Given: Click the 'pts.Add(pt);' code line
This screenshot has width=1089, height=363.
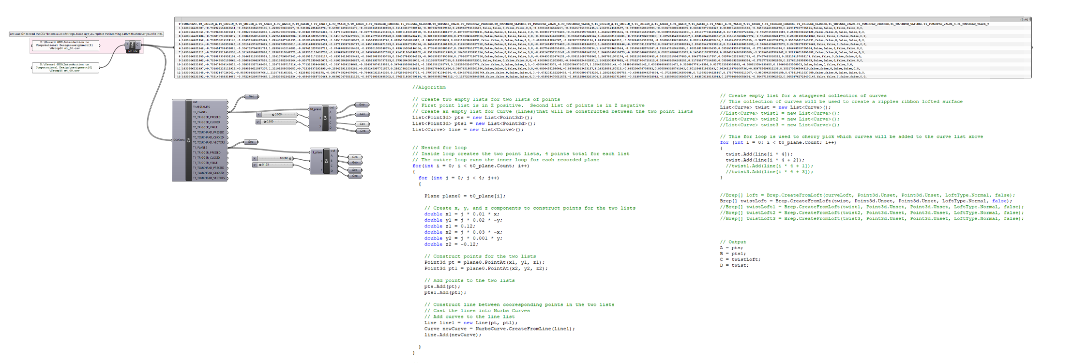Looking at the screenshot, I should 442,287.
